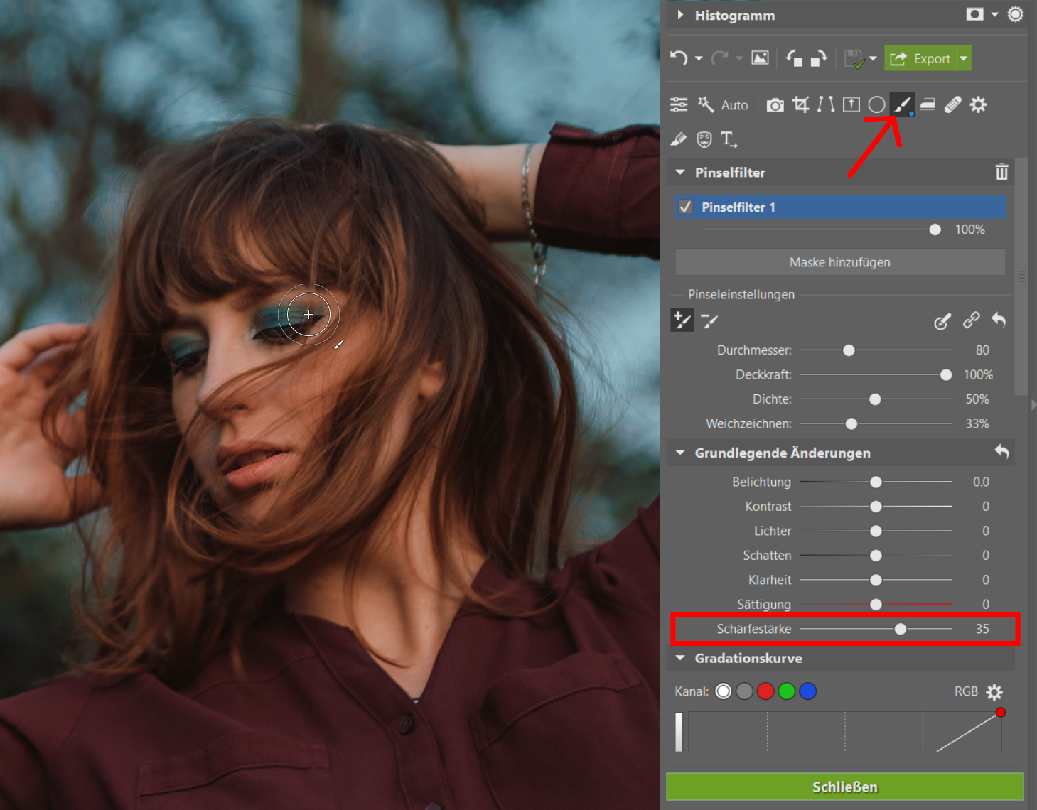Click the Maske hinzufügen button
Screen dimensions: 1037x810
coord(839,262)
